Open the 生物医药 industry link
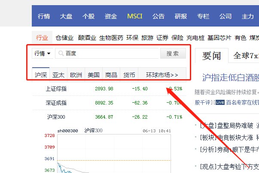Image resolution: width=259 pixels, height=173 pixels. 111,38
